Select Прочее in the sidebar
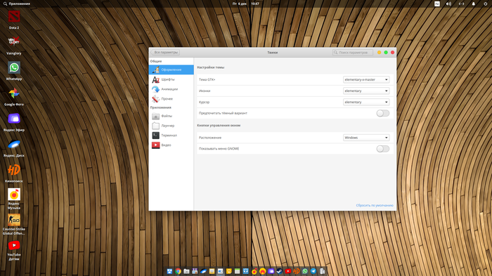Viewport: 492px width, 276px height. pos(171,99)
